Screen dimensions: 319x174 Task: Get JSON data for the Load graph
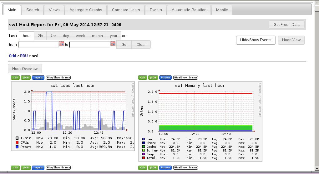coord(26,77)
